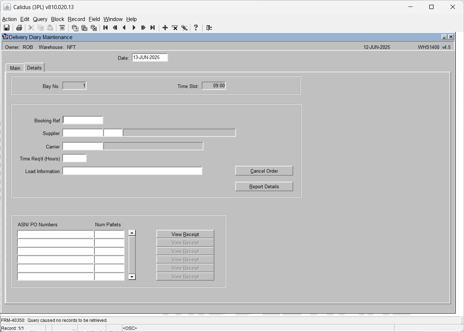Open the Record menu
This screenshot has height=332, width=464.
point(76,19)
